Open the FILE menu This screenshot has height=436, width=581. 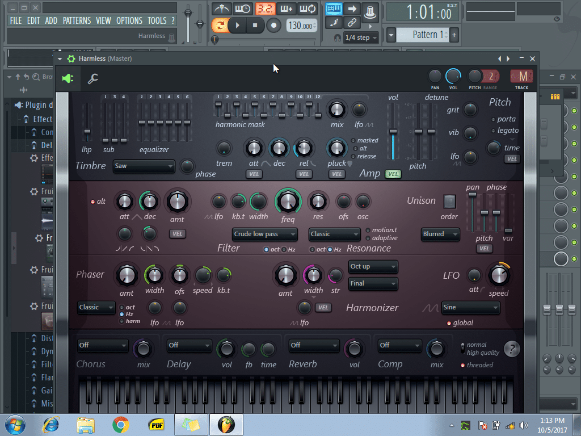(x=16, y=21)
